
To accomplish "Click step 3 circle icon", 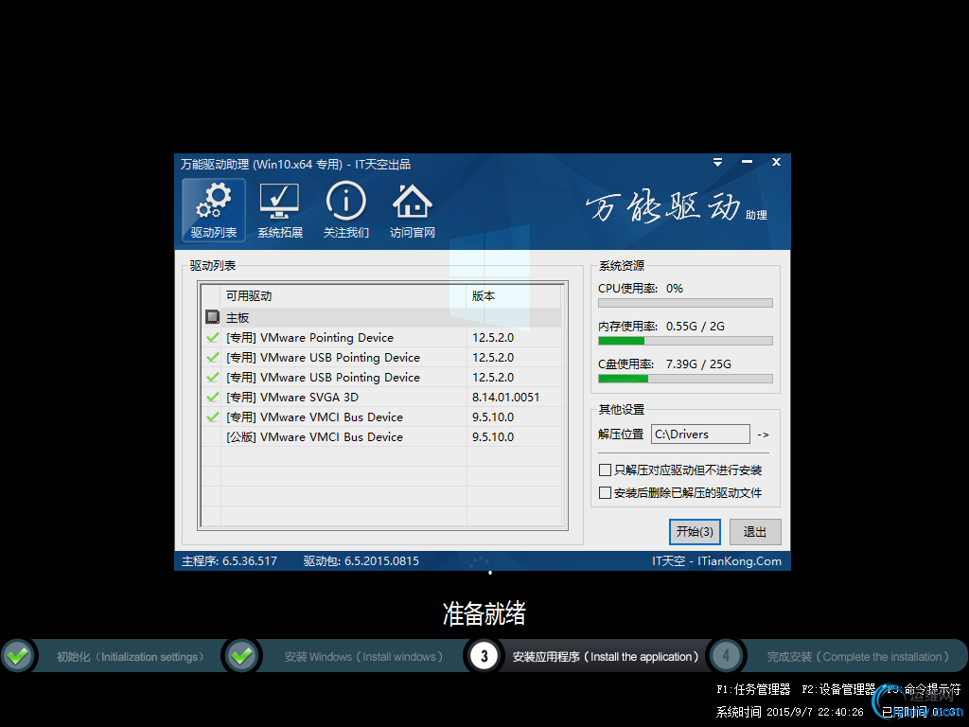I will tap(484, 656).
